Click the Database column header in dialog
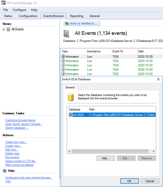 coord(77,110)
